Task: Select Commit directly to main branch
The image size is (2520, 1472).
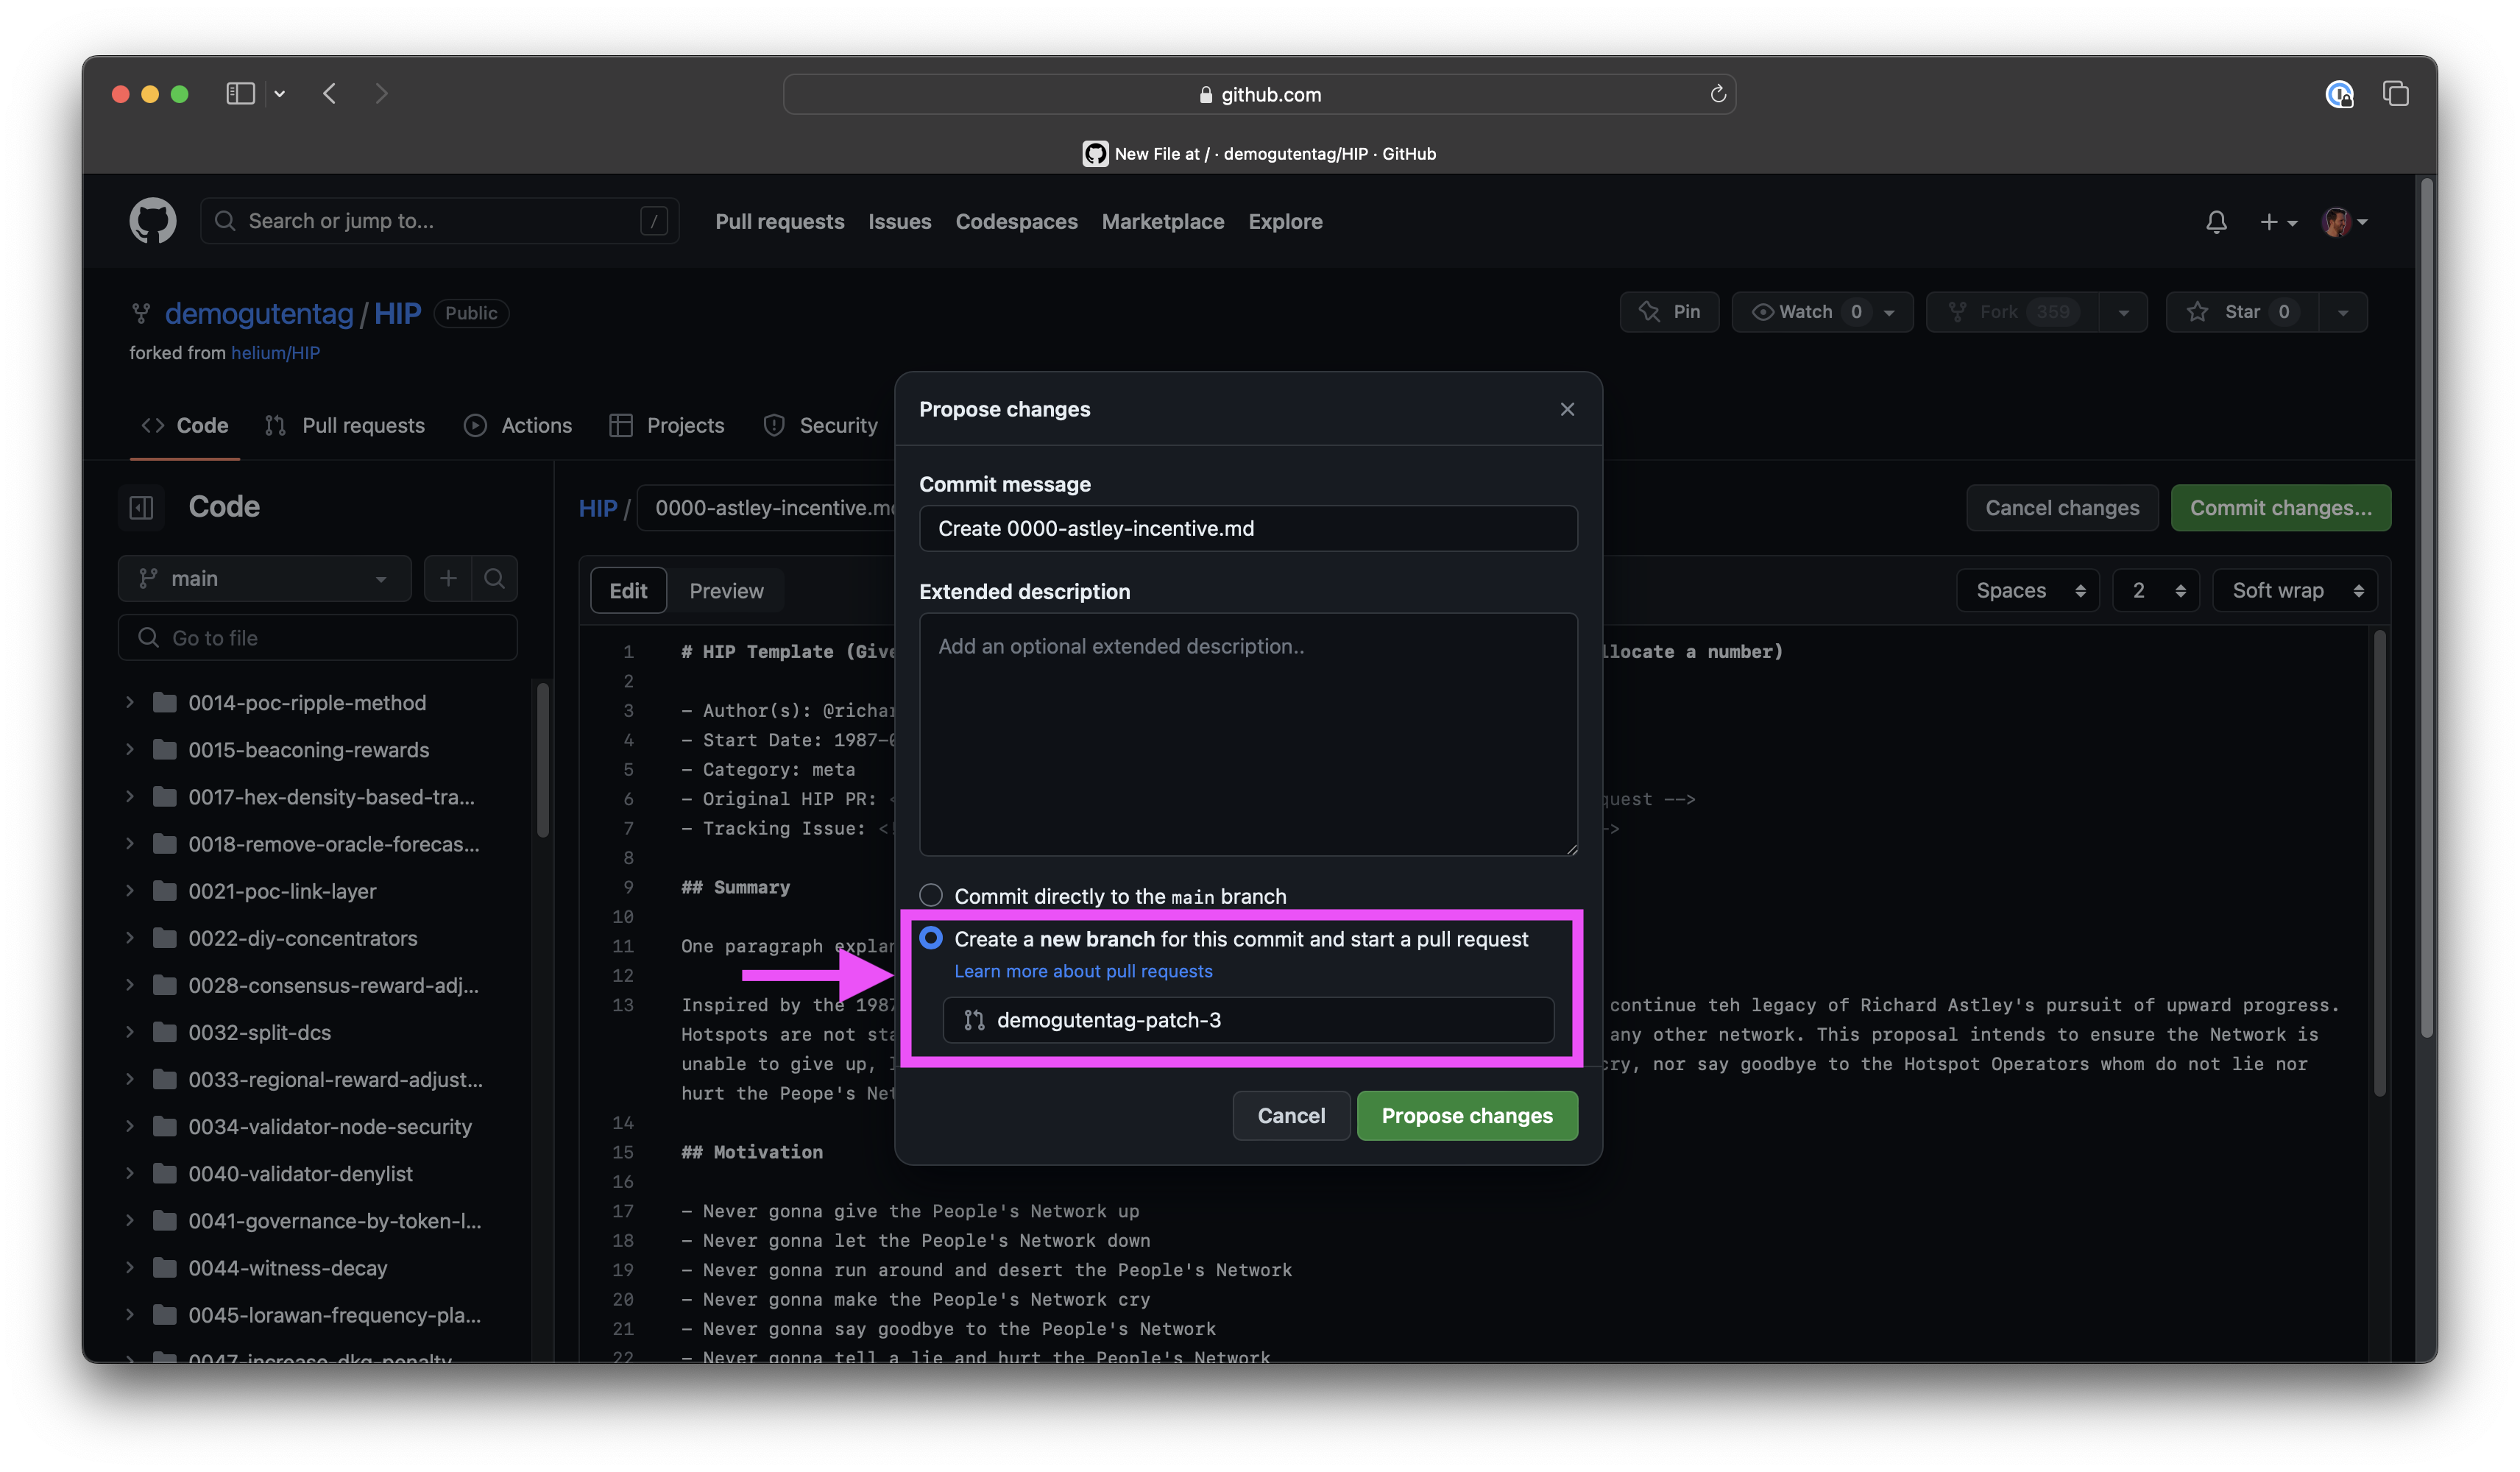Action: pos(931,895)
